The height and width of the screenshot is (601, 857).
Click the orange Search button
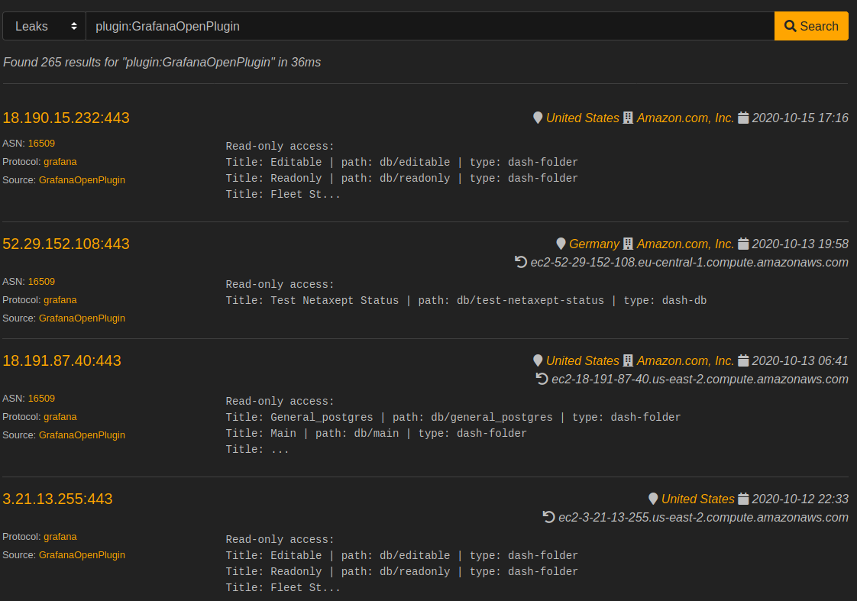point(811,26)
